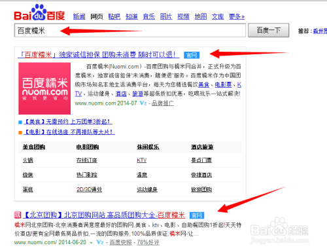The image size is (327, 252).
Task: Open the 百度快照 cached link
Action: [120, 242]
